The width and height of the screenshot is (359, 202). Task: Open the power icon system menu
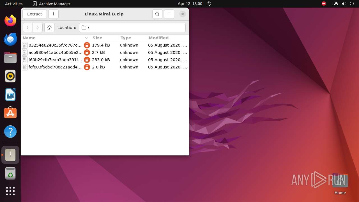click(x=351, y=4)
